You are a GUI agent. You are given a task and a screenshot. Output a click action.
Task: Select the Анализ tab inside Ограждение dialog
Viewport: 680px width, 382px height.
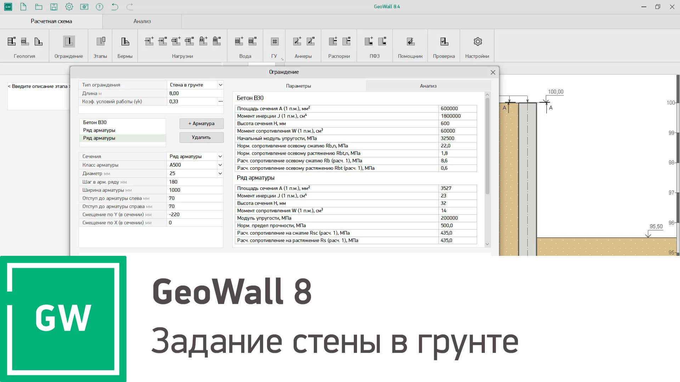coord(428,86)
